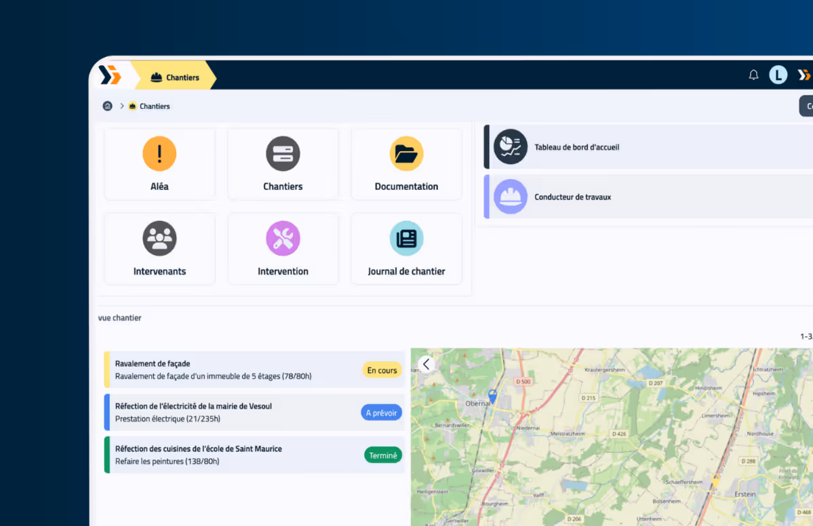Open Réfection des cuisines Saint Maurice row
This screenshot has height=526, width=813.
click(254, 455)
